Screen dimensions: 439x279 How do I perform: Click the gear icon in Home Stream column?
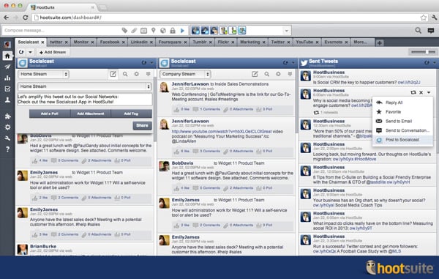click(136, 74)
